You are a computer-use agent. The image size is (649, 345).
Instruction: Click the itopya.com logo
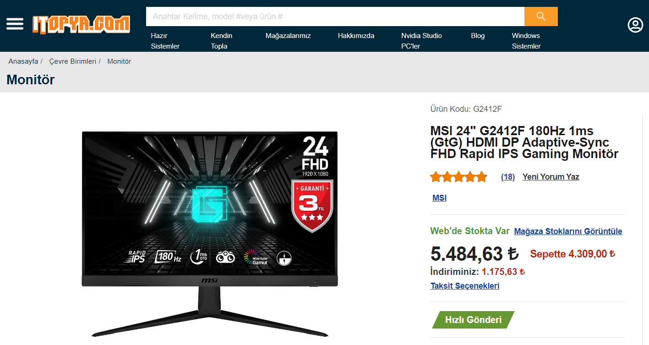(x=81, y=24)
